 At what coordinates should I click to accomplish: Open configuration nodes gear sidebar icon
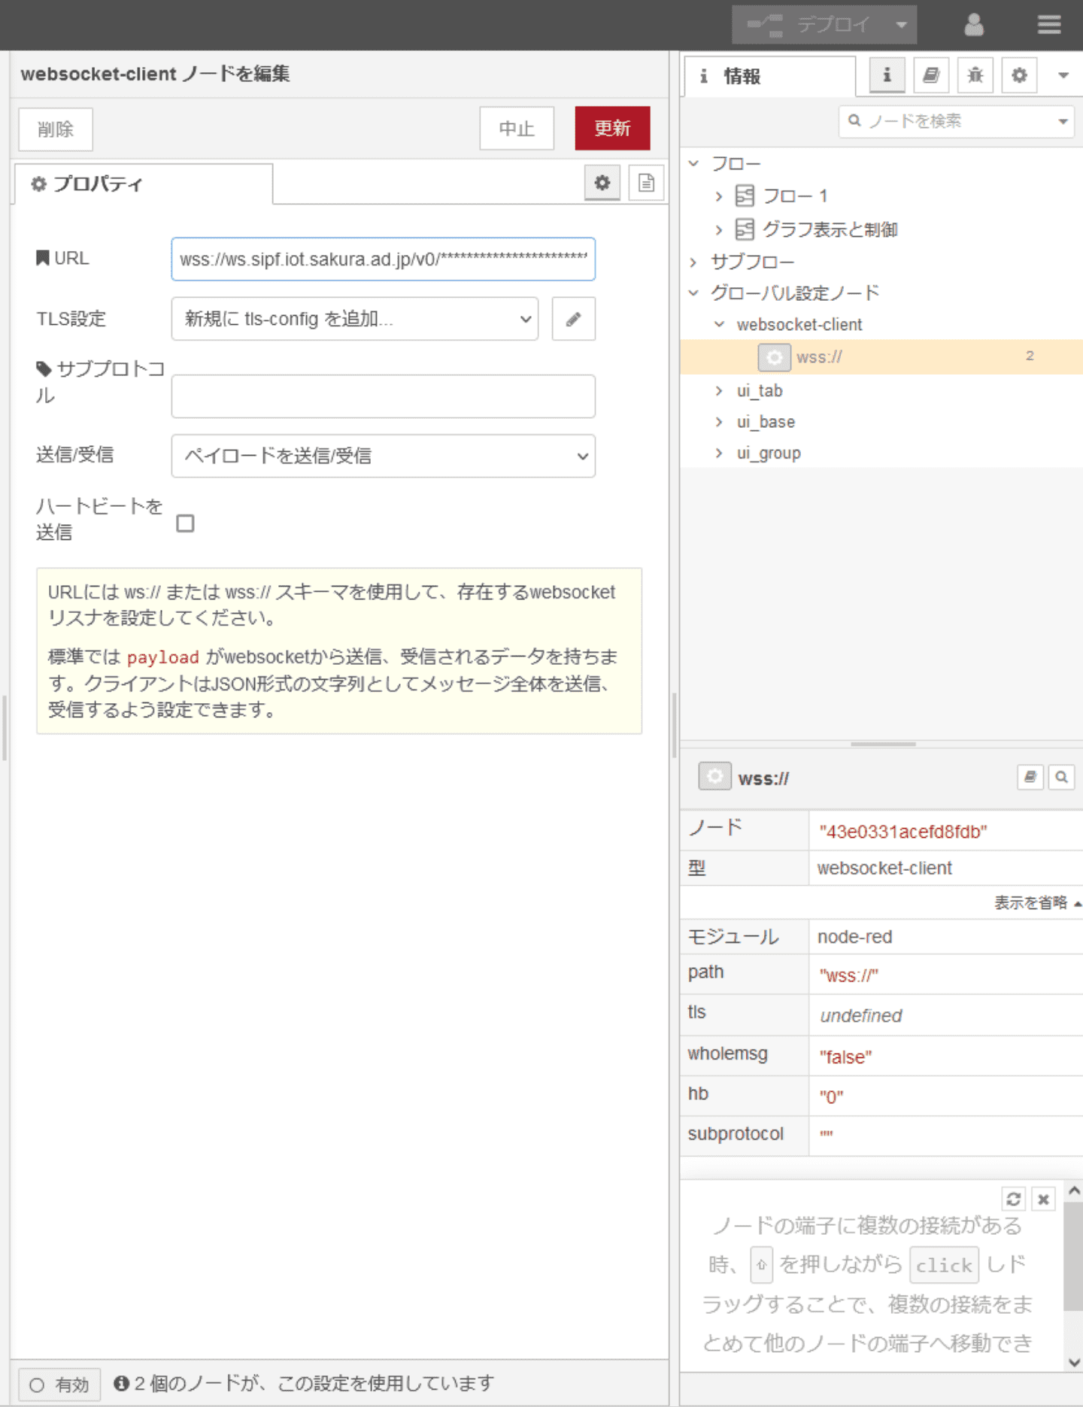1019,75
